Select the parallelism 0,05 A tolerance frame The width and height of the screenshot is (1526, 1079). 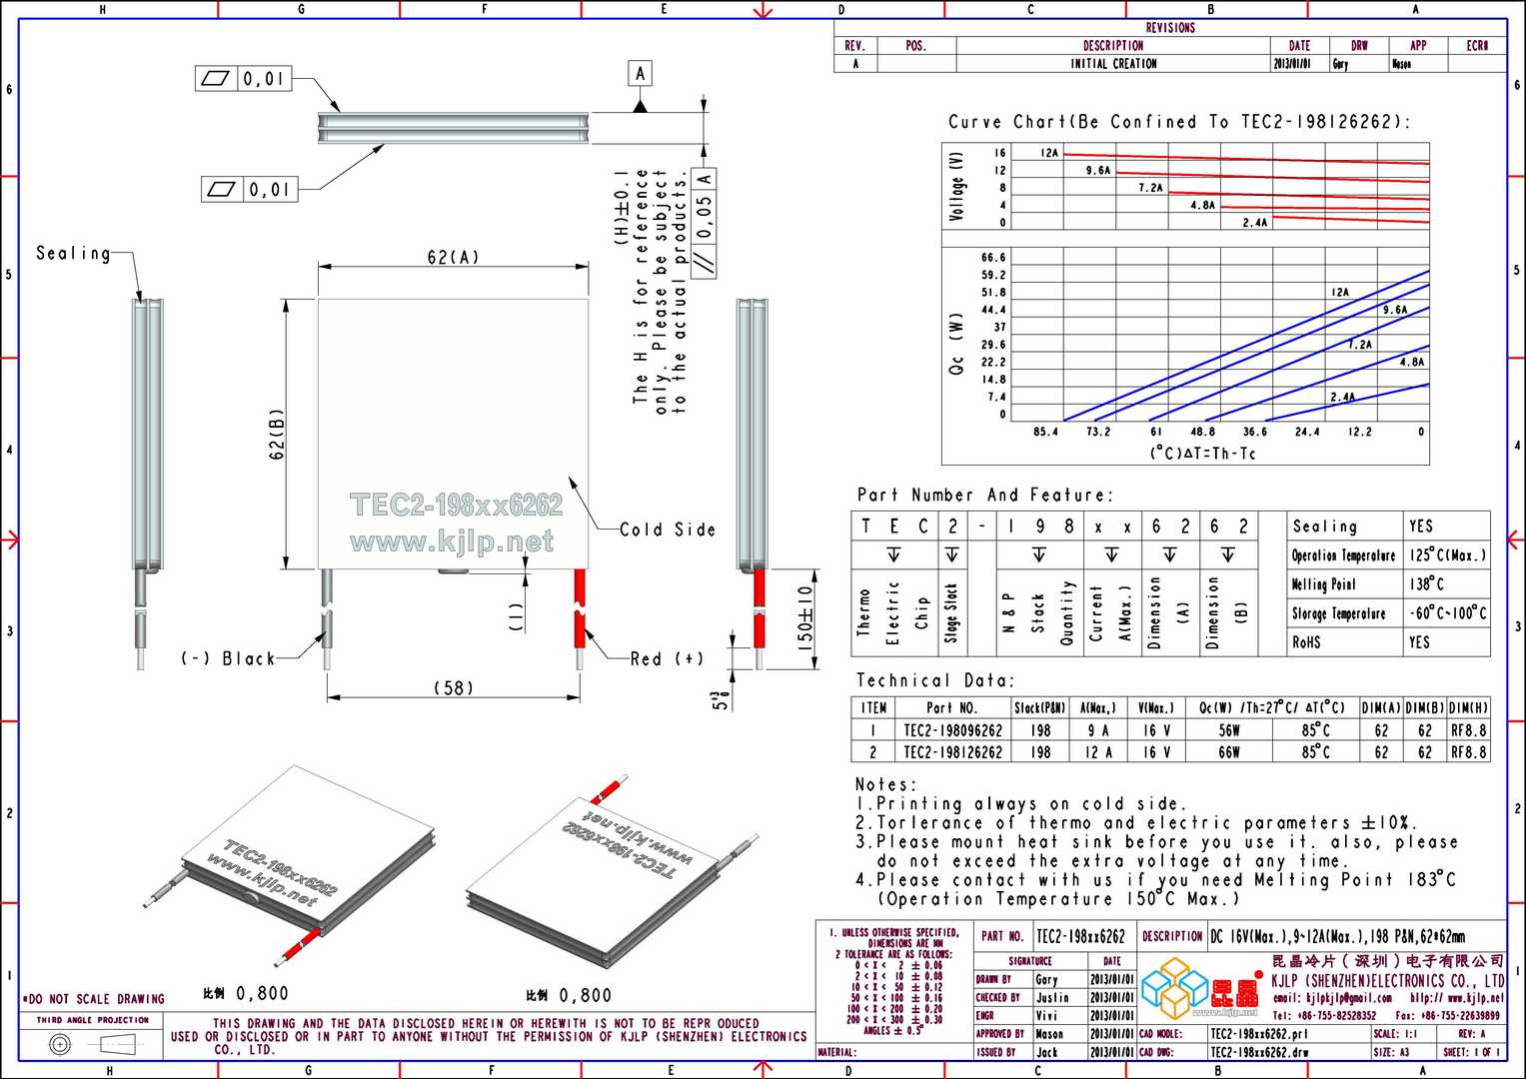(705, 224)
